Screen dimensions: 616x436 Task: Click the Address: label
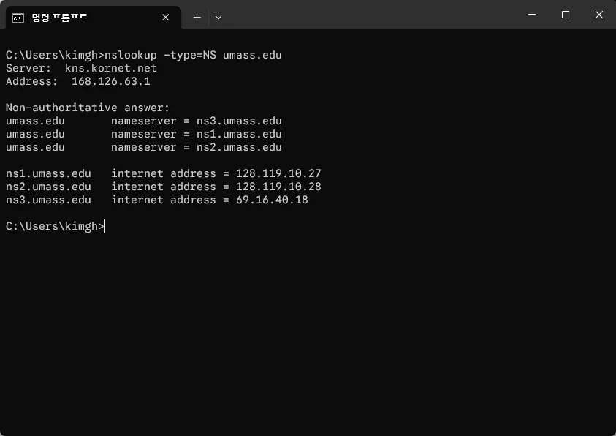point(31,81)
